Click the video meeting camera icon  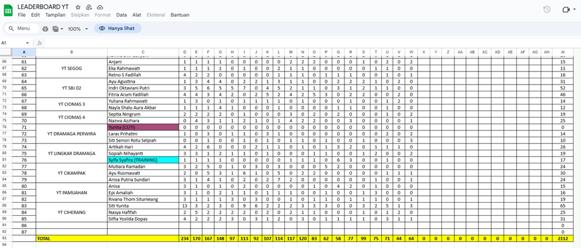(566, 10)
